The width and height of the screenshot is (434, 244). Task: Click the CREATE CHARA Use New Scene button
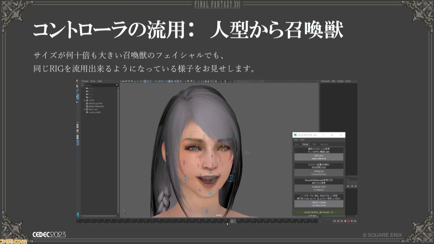[x=319, y=204]
